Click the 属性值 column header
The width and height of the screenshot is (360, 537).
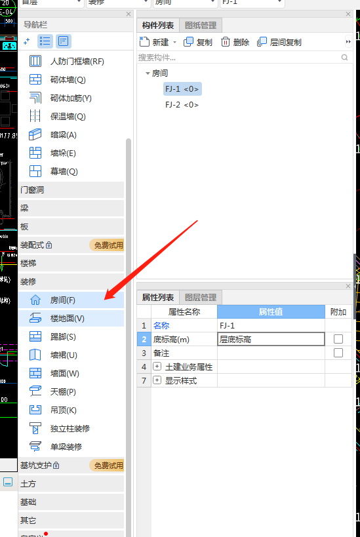[x=271, y=311]
